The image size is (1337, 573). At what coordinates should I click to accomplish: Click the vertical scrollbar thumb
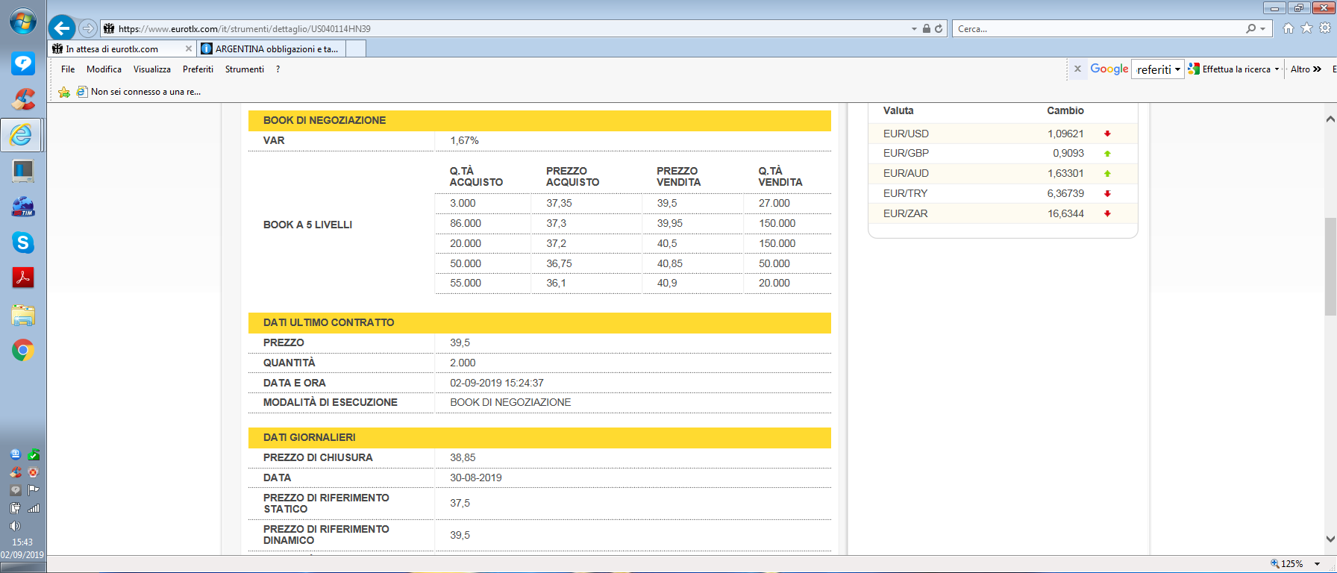(x=1330, y=266)
